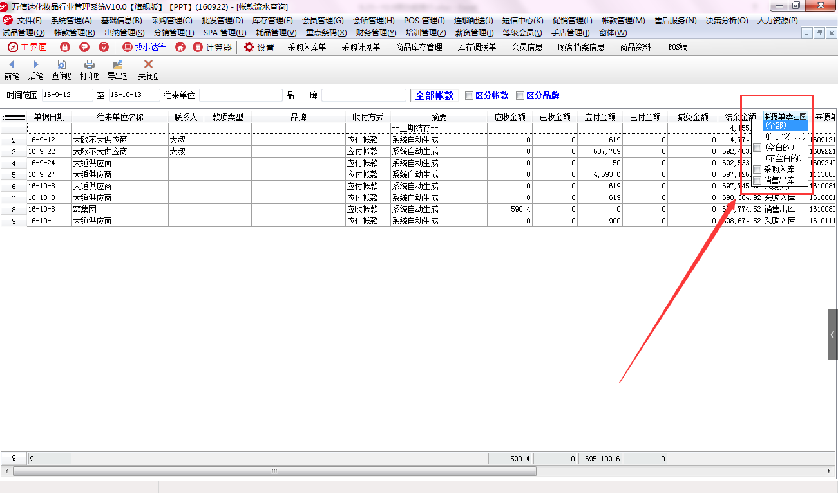Image resolution: width=838 pixels, height=494 pixels.
Task: Click the 4,593.6 amount cell
Action: 600,174
